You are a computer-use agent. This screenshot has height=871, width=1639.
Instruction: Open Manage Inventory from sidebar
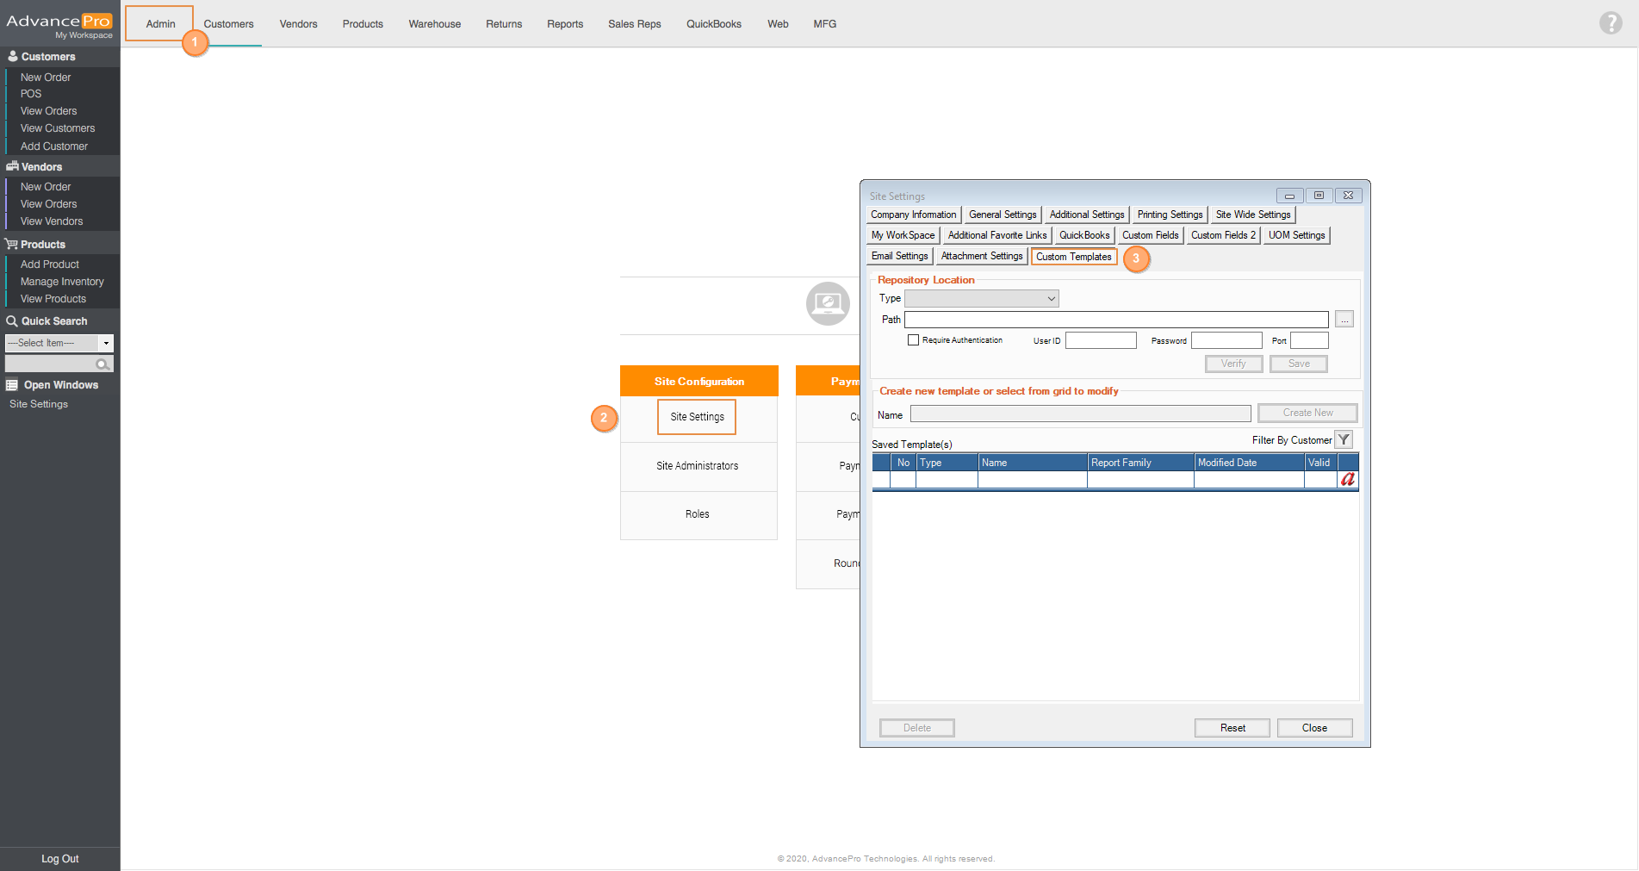click(x=62, y=282)
